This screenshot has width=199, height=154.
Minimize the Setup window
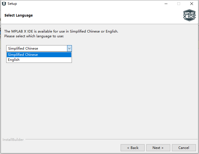(166, 4)
